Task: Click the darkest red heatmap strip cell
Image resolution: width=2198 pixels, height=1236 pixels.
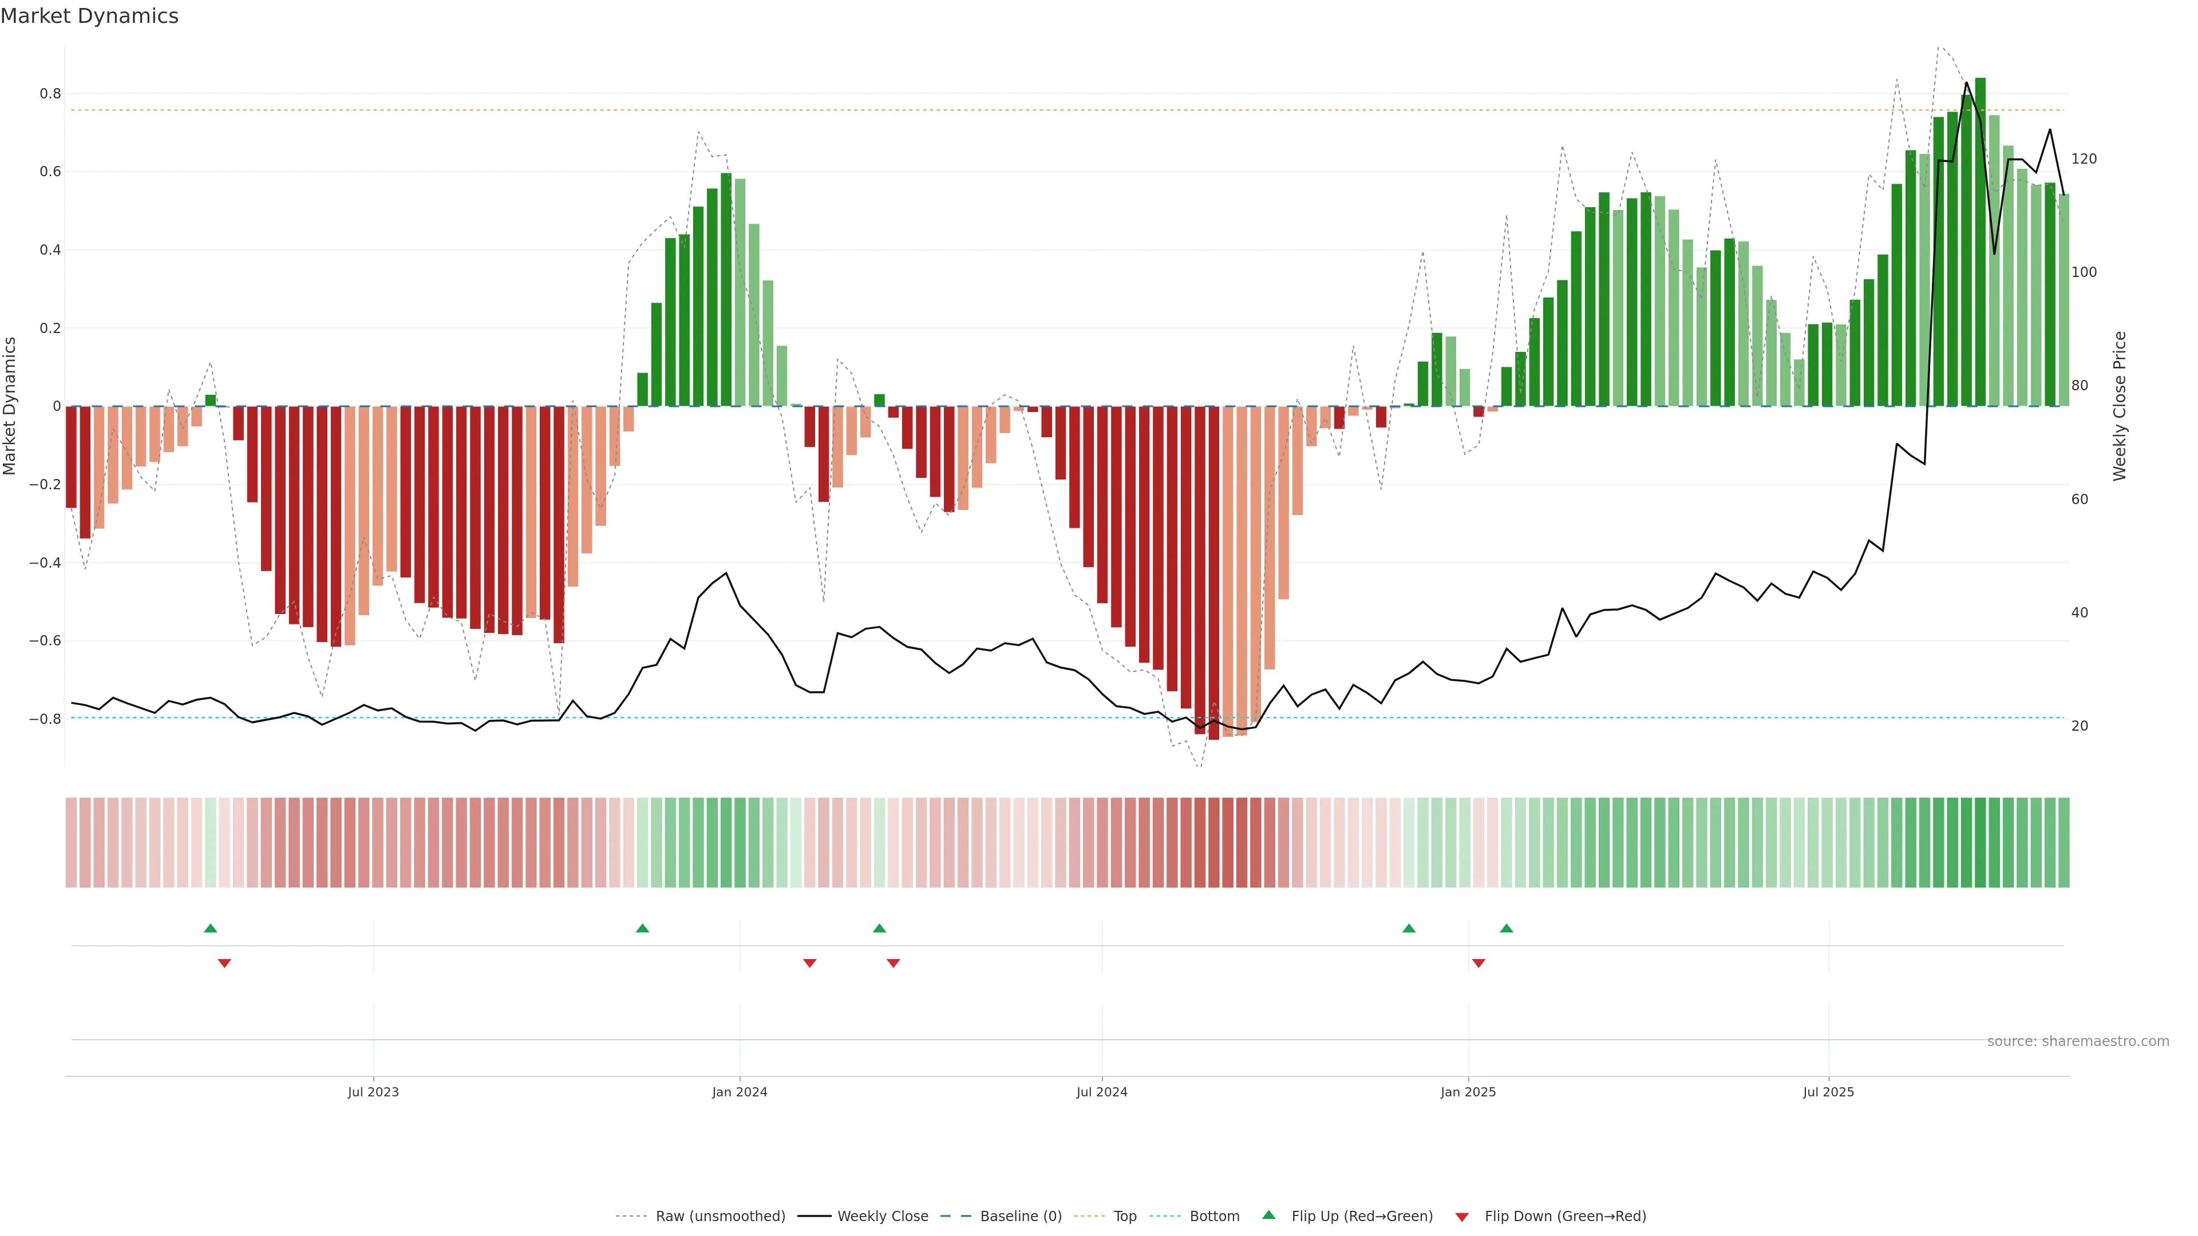Action: coord(1213,843)
